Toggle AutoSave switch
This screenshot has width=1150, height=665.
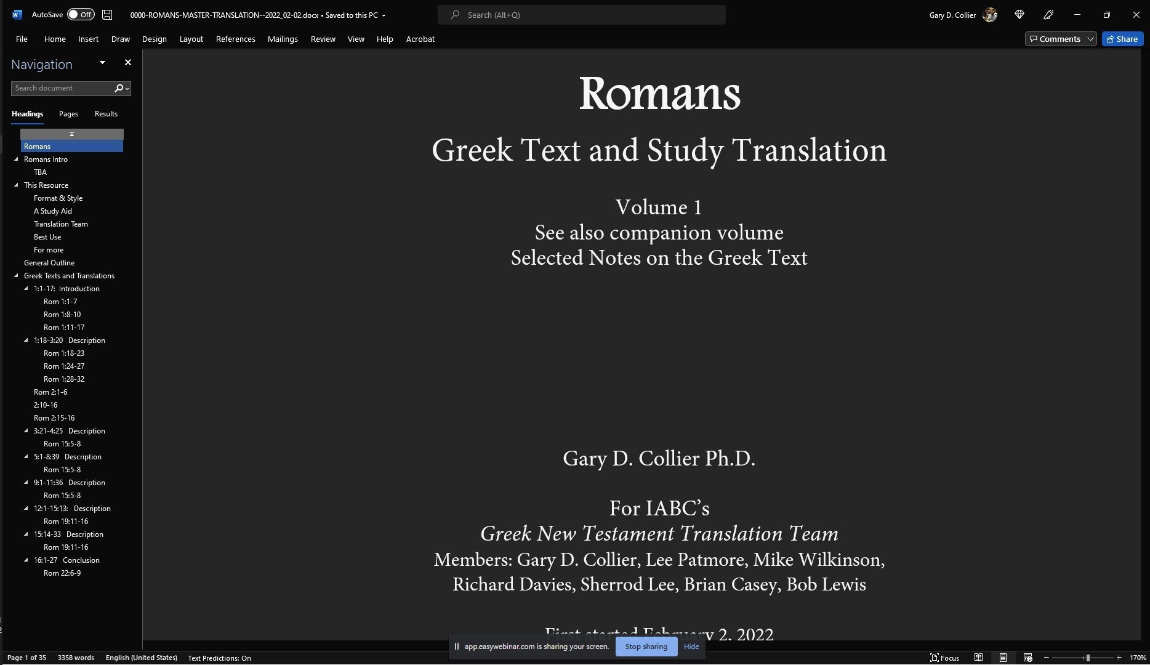pos(81,15)
